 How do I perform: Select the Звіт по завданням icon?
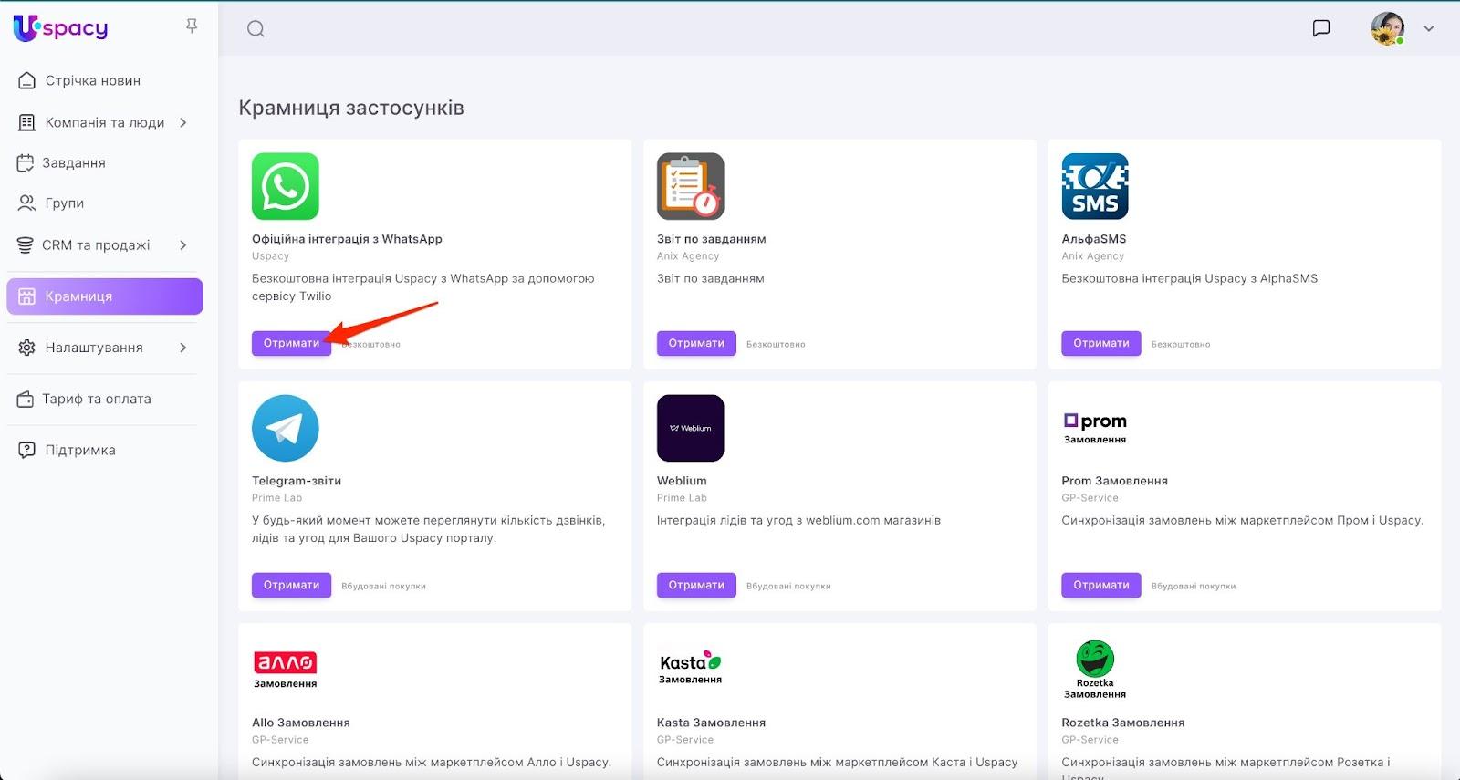[690, 186]
